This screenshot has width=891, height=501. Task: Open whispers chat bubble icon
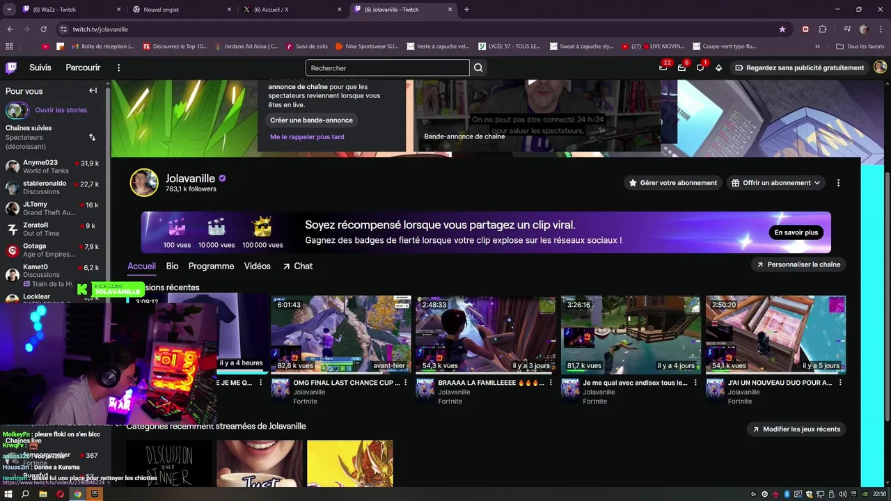700,67
